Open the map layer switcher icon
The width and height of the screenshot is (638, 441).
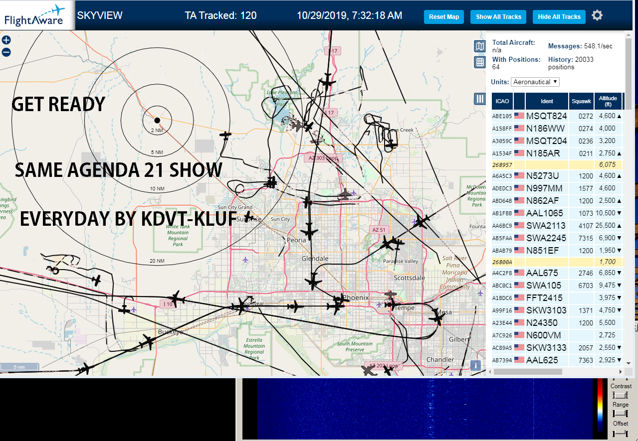click(x=479, y=46)
